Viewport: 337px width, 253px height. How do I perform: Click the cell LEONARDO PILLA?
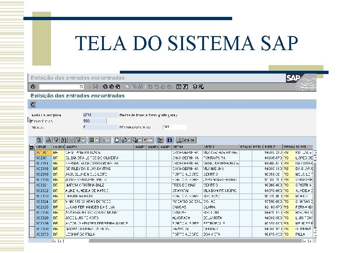point(99,234)
